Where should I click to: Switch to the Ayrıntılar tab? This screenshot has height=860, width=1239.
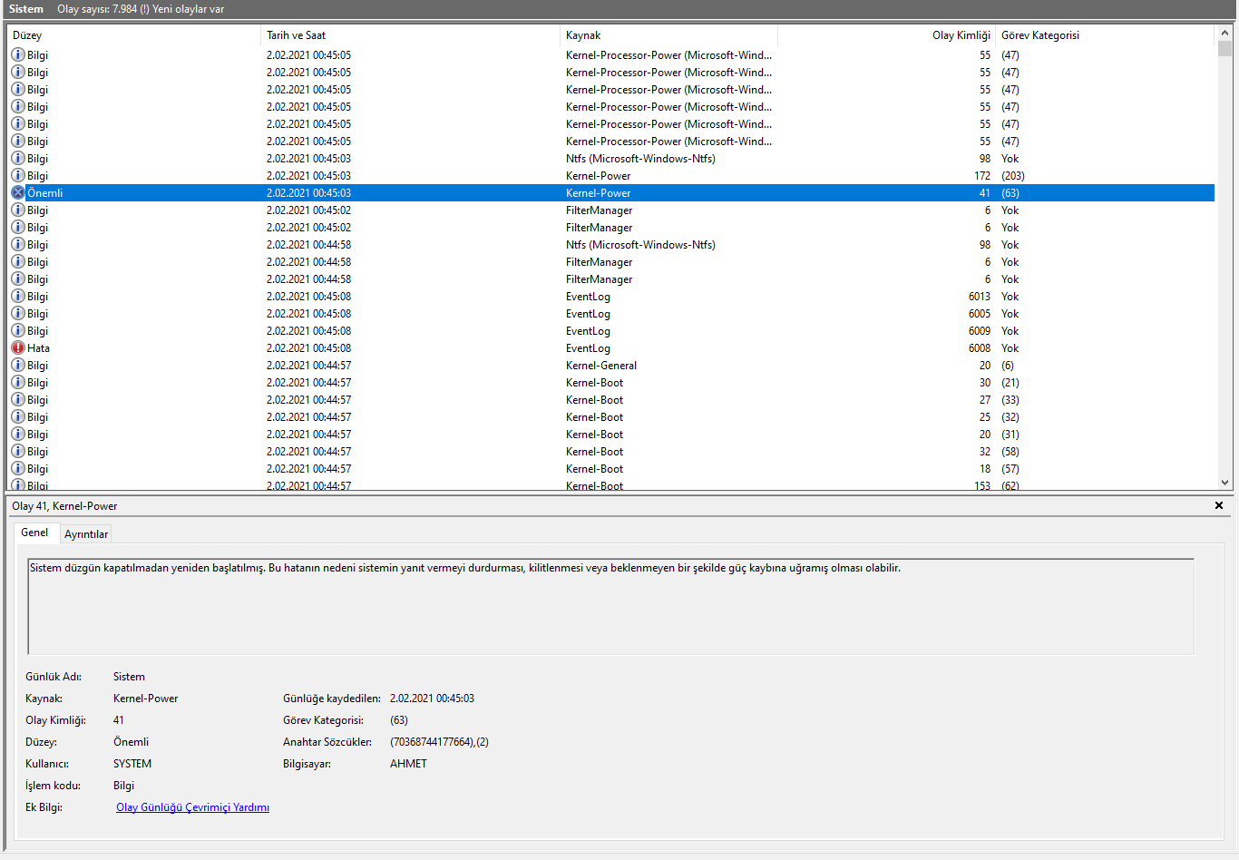pyautogui.click(x=86, y=534)
